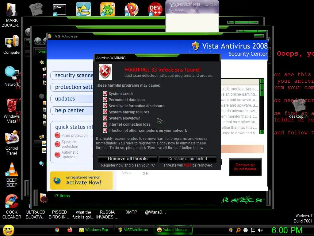Screen dimensions: 314x236
Task: Open the ULTRA CD BLOATW... desktop item
Action: tap(36, 214)
